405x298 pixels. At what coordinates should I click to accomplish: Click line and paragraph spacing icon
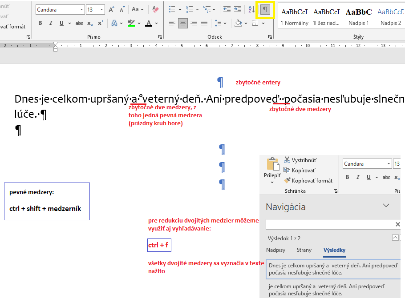(218, 23)
